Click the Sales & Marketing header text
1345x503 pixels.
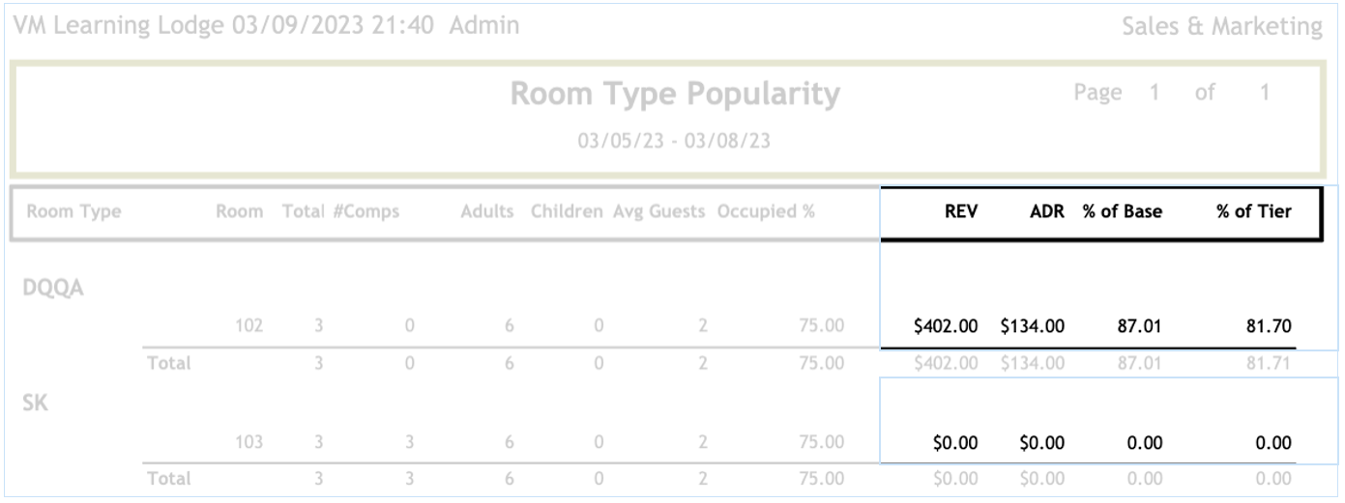(1221, 26)
